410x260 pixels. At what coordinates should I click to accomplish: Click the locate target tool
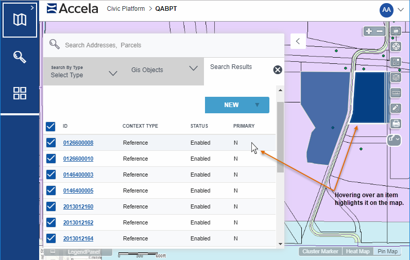[396, 46]
